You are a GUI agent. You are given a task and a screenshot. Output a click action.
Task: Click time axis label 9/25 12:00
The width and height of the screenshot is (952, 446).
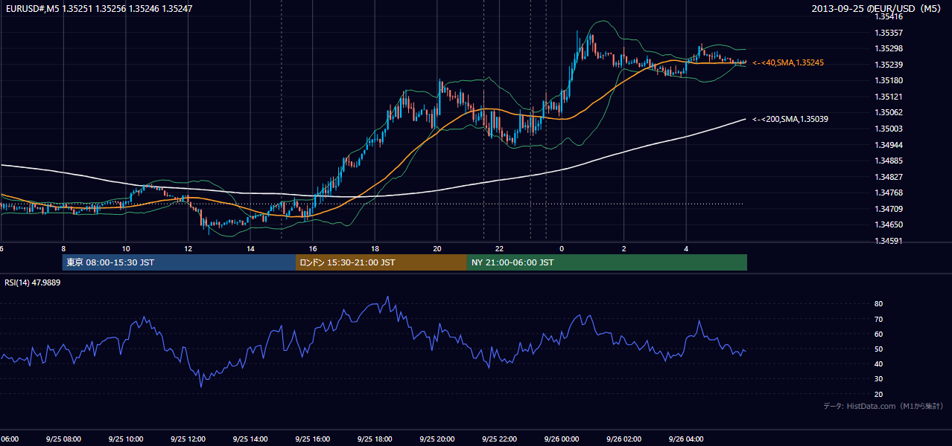pyautogui.click(x=188, y=439)
